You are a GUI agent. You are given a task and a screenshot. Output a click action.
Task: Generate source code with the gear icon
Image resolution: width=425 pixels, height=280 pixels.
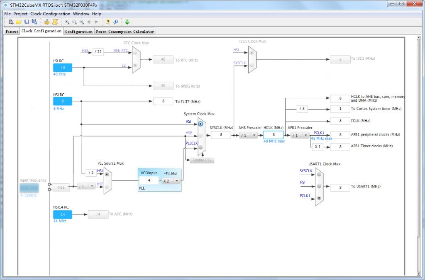[x=47, y=22]
